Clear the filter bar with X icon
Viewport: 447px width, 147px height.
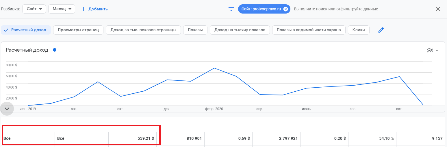[438, 9]
